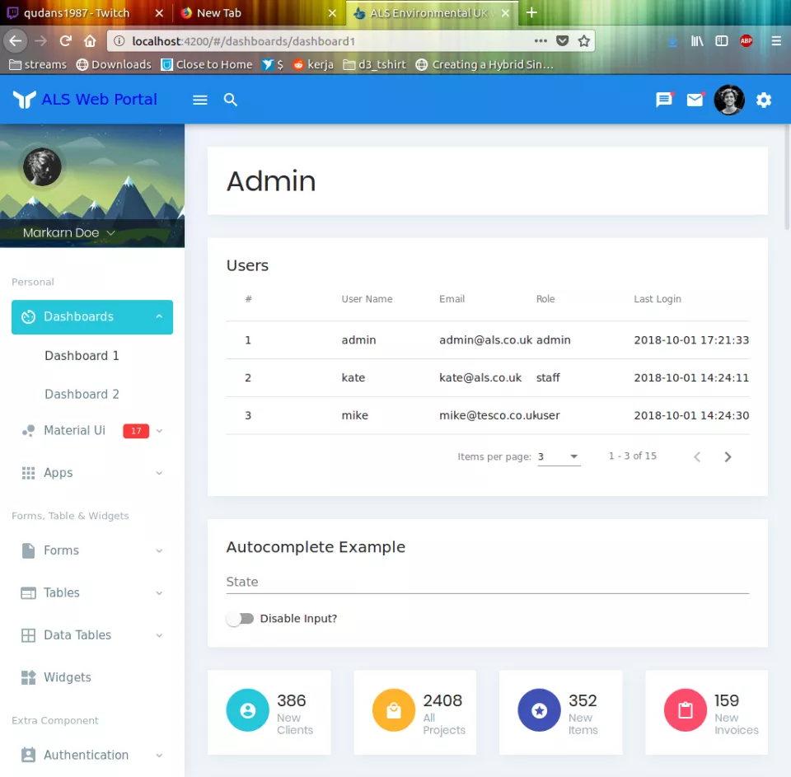
Task: Open the Widgets sidebar icon
Action: click(x=27, y=676)
